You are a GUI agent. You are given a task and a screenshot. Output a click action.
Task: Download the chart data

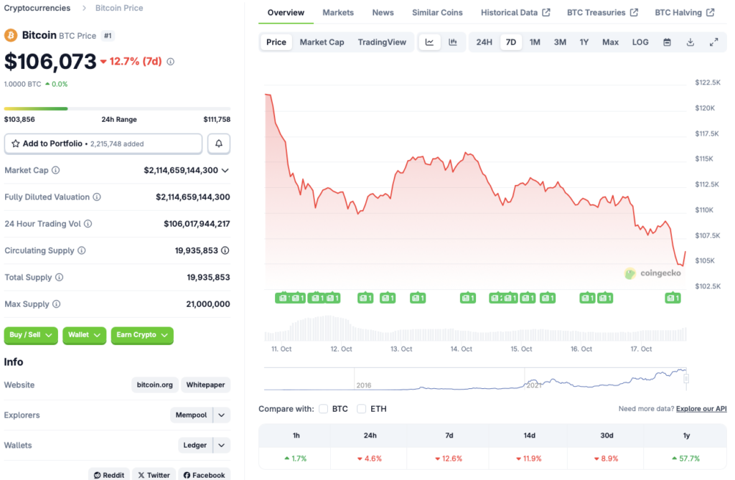pos(690,42)
